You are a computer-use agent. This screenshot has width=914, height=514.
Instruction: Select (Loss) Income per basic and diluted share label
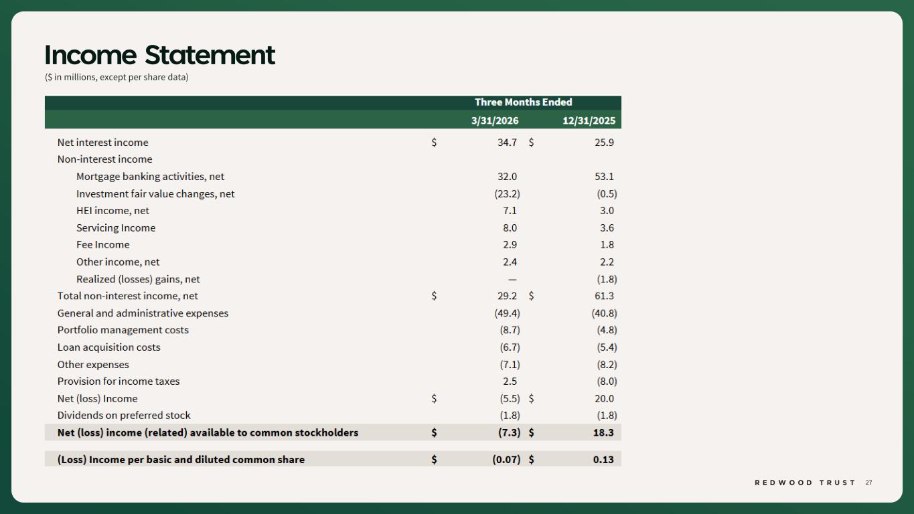click(181, 460)
